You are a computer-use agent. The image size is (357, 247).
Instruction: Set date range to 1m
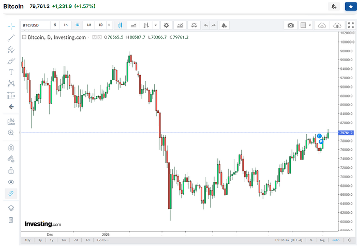(64, 240)
